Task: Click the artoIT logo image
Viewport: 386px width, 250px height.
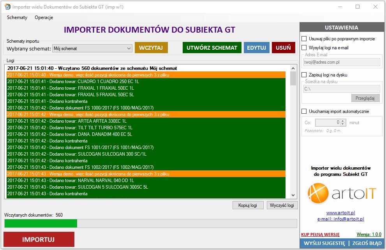Action: (341, 193)
